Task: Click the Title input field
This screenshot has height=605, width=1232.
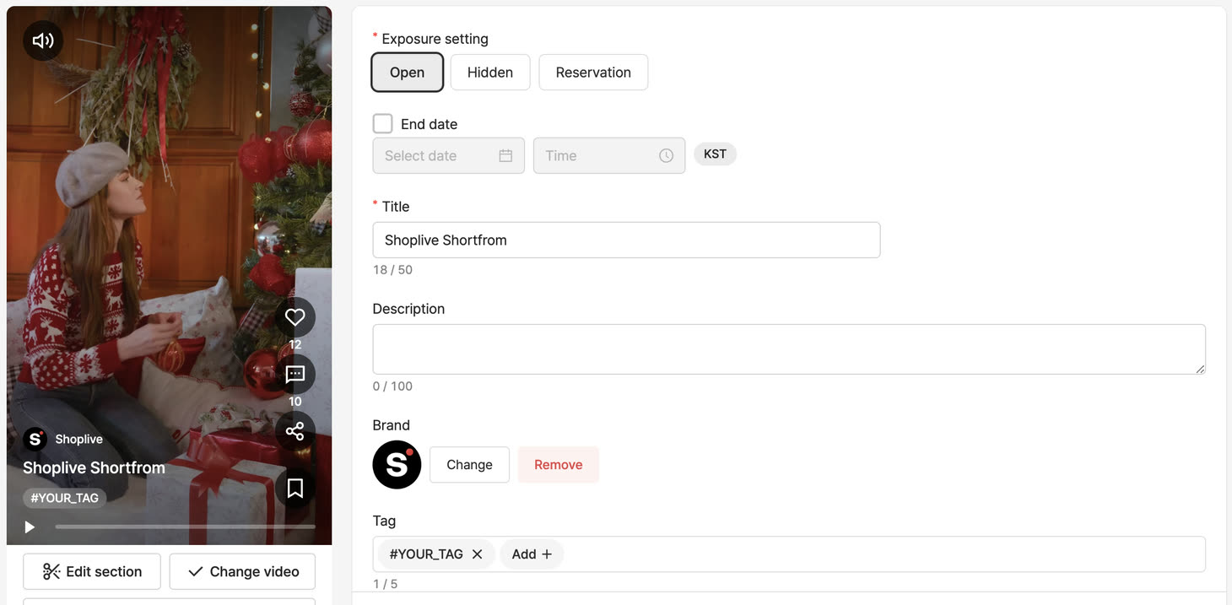Action: coord(626,240)
